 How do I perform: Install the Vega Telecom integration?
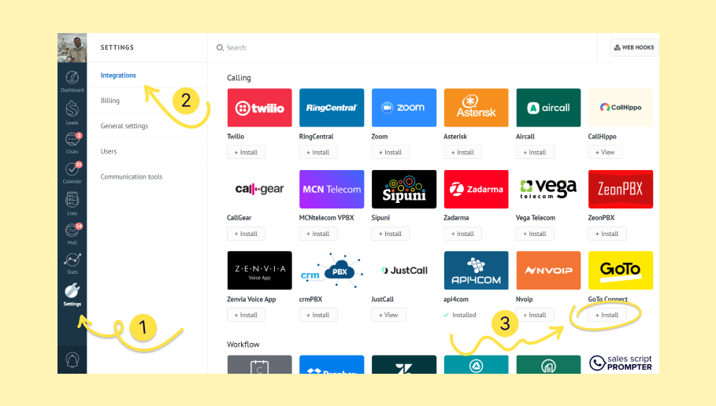535,234
